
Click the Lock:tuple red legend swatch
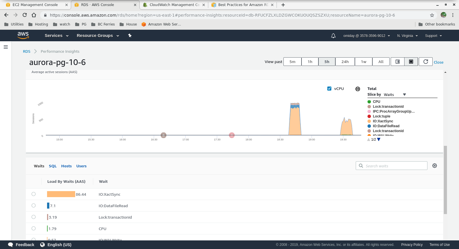click(x=369, y=116)
